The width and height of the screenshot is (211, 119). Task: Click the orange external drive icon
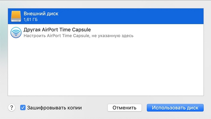[16, 16]
